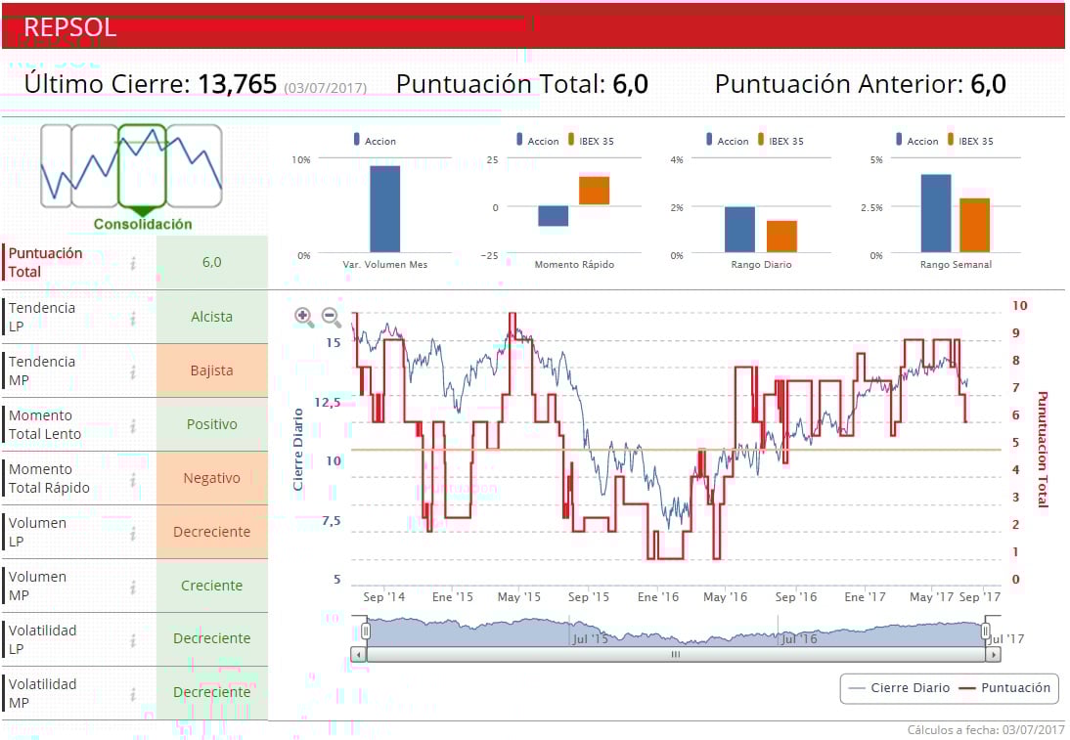Toggle Accion legend in Rango Semanal chart
Screen dimensions: 1070x740
click(917, 141)
